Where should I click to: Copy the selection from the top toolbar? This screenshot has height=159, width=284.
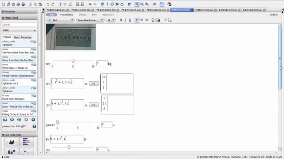(35, 4)
